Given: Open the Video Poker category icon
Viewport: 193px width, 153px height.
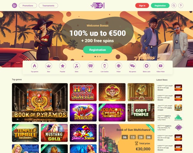Looking at the screenshot, I should point(161,66).
